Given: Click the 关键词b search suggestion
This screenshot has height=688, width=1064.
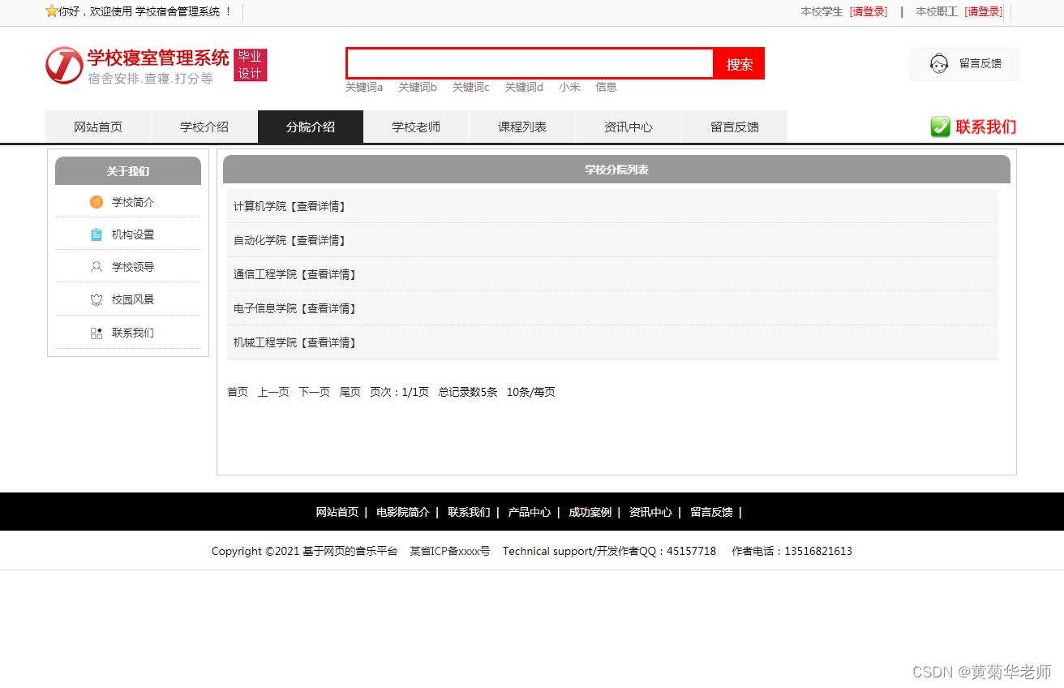Looking at the screenshot, I should coord(418,87).
